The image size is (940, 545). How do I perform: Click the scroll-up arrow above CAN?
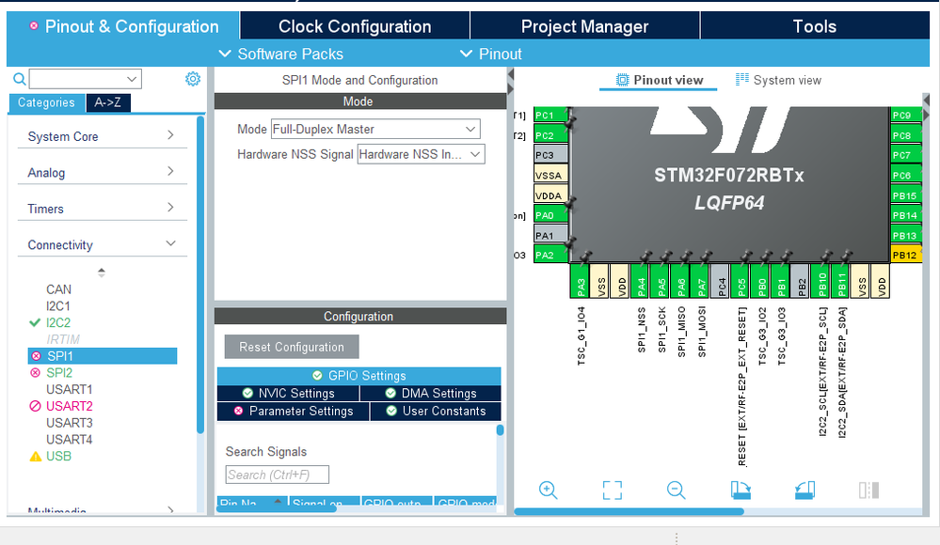click(102, 272)
